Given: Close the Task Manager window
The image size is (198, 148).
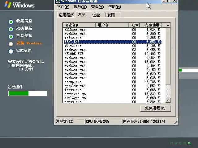Looking at the screenshot, I should [x=174, y=1].
